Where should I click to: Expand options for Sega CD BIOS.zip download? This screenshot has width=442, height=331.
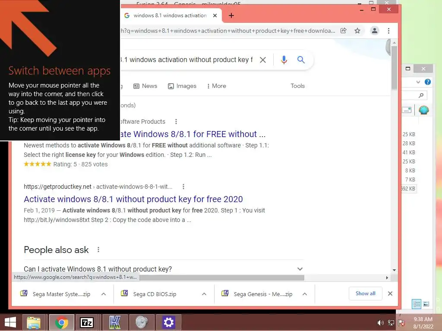(x=204, y=294)
